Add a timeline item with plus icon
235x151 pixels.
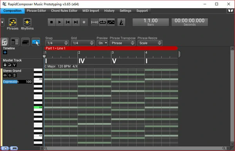tap(5, 52)
